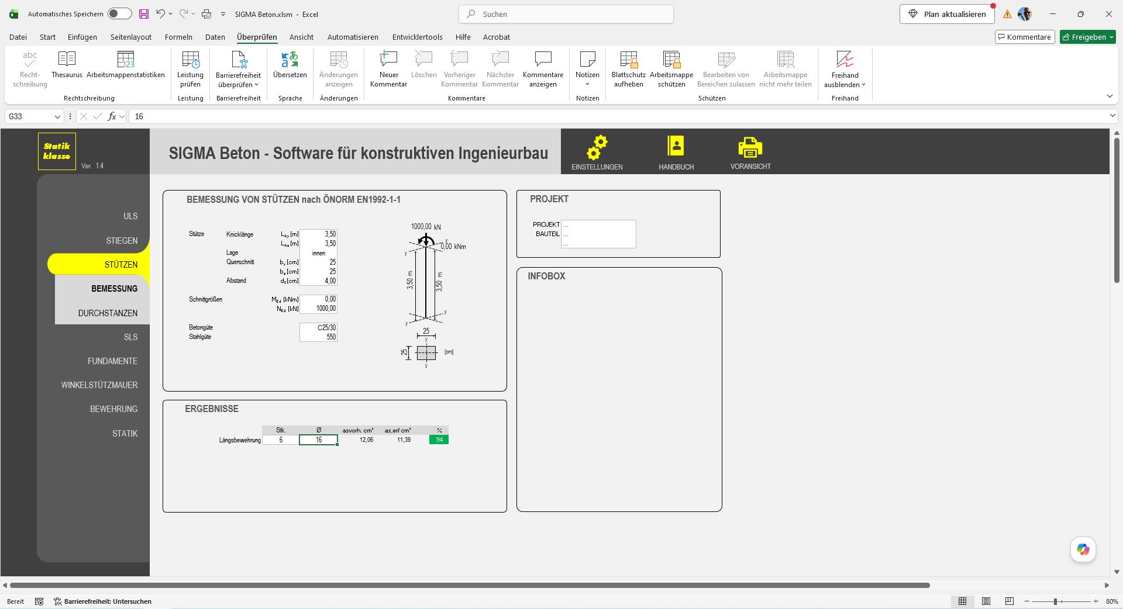Collapse the ribbon with the chevron
This screenshot has height=609, width=1123.
click(x=1110, y=96)
